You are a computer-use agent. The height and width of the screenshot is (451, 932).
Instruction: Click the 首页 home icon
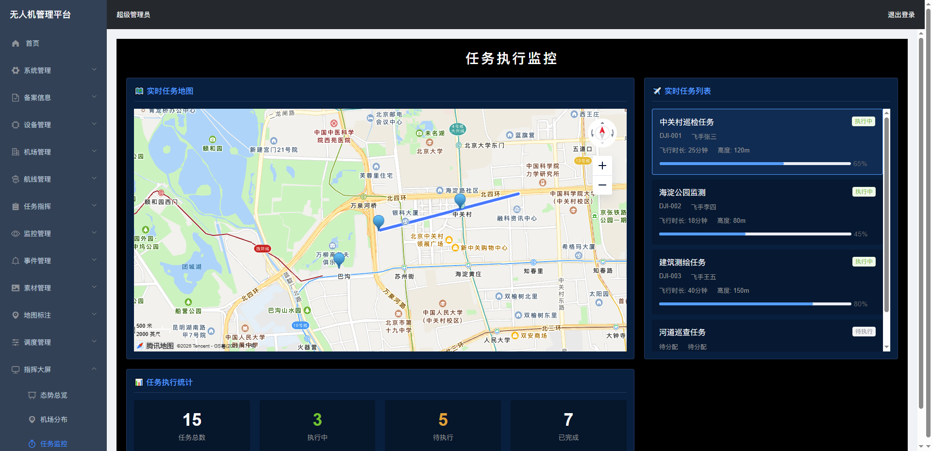[x=15, y=43]
